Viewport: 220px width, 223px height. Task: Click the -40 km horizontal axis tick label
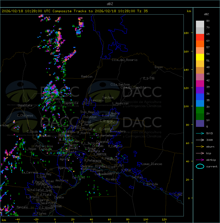pos(17,220)
